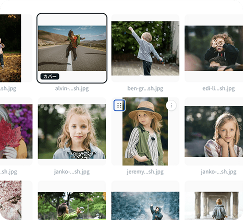Select the girl catching bubbles in green jacket thumbnail
Image resolution: width=243 pixels, height=220 pixels.
click(72, 206)
